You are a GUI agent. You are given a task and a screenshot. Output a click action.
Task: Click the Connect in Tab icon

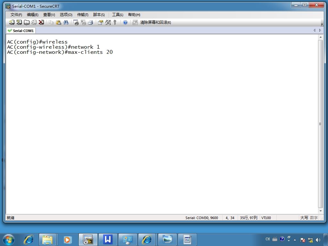pos(27,22)
